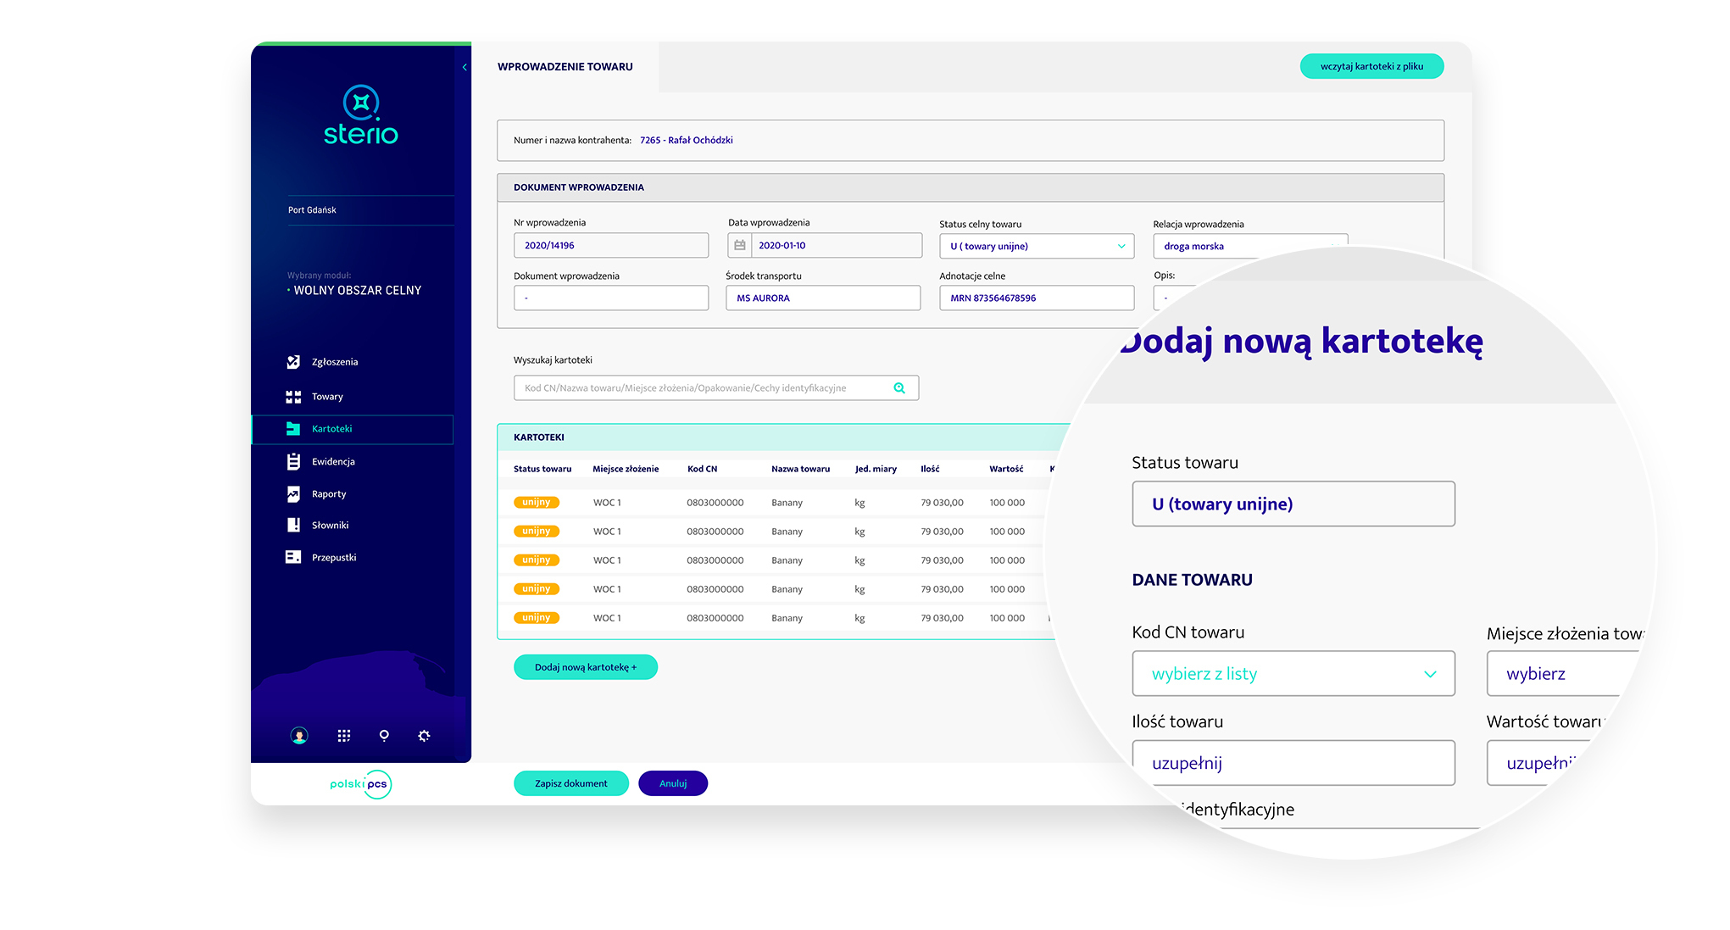Open the Słowniki book icon
This screenshot has height=930, width=1730.
(293, 526)
